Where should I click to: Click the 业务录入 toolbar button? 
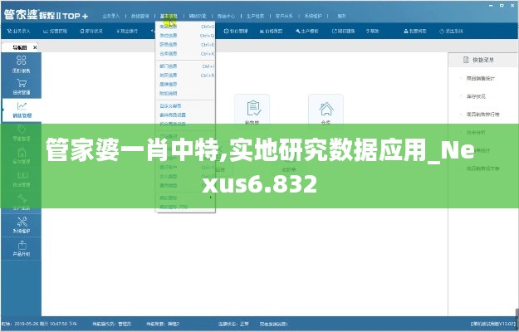click(18, 31)
